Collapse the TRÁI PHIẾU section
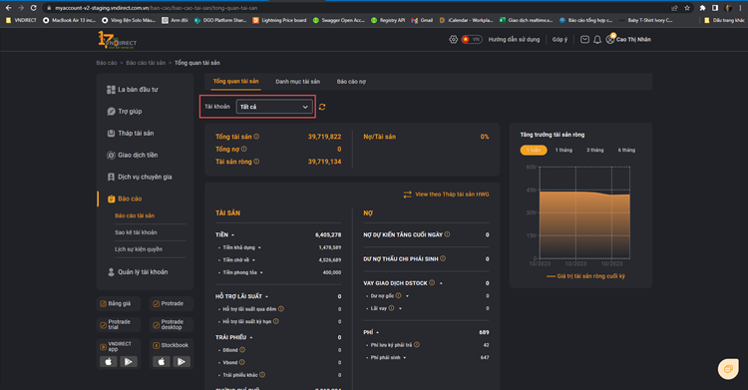Screen dimensions: 748x390 [251, 337]
